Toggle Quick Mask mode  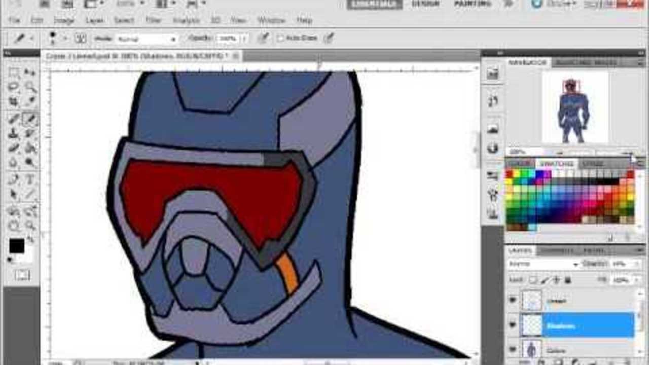pyautogui.click(x=22, y=275)
